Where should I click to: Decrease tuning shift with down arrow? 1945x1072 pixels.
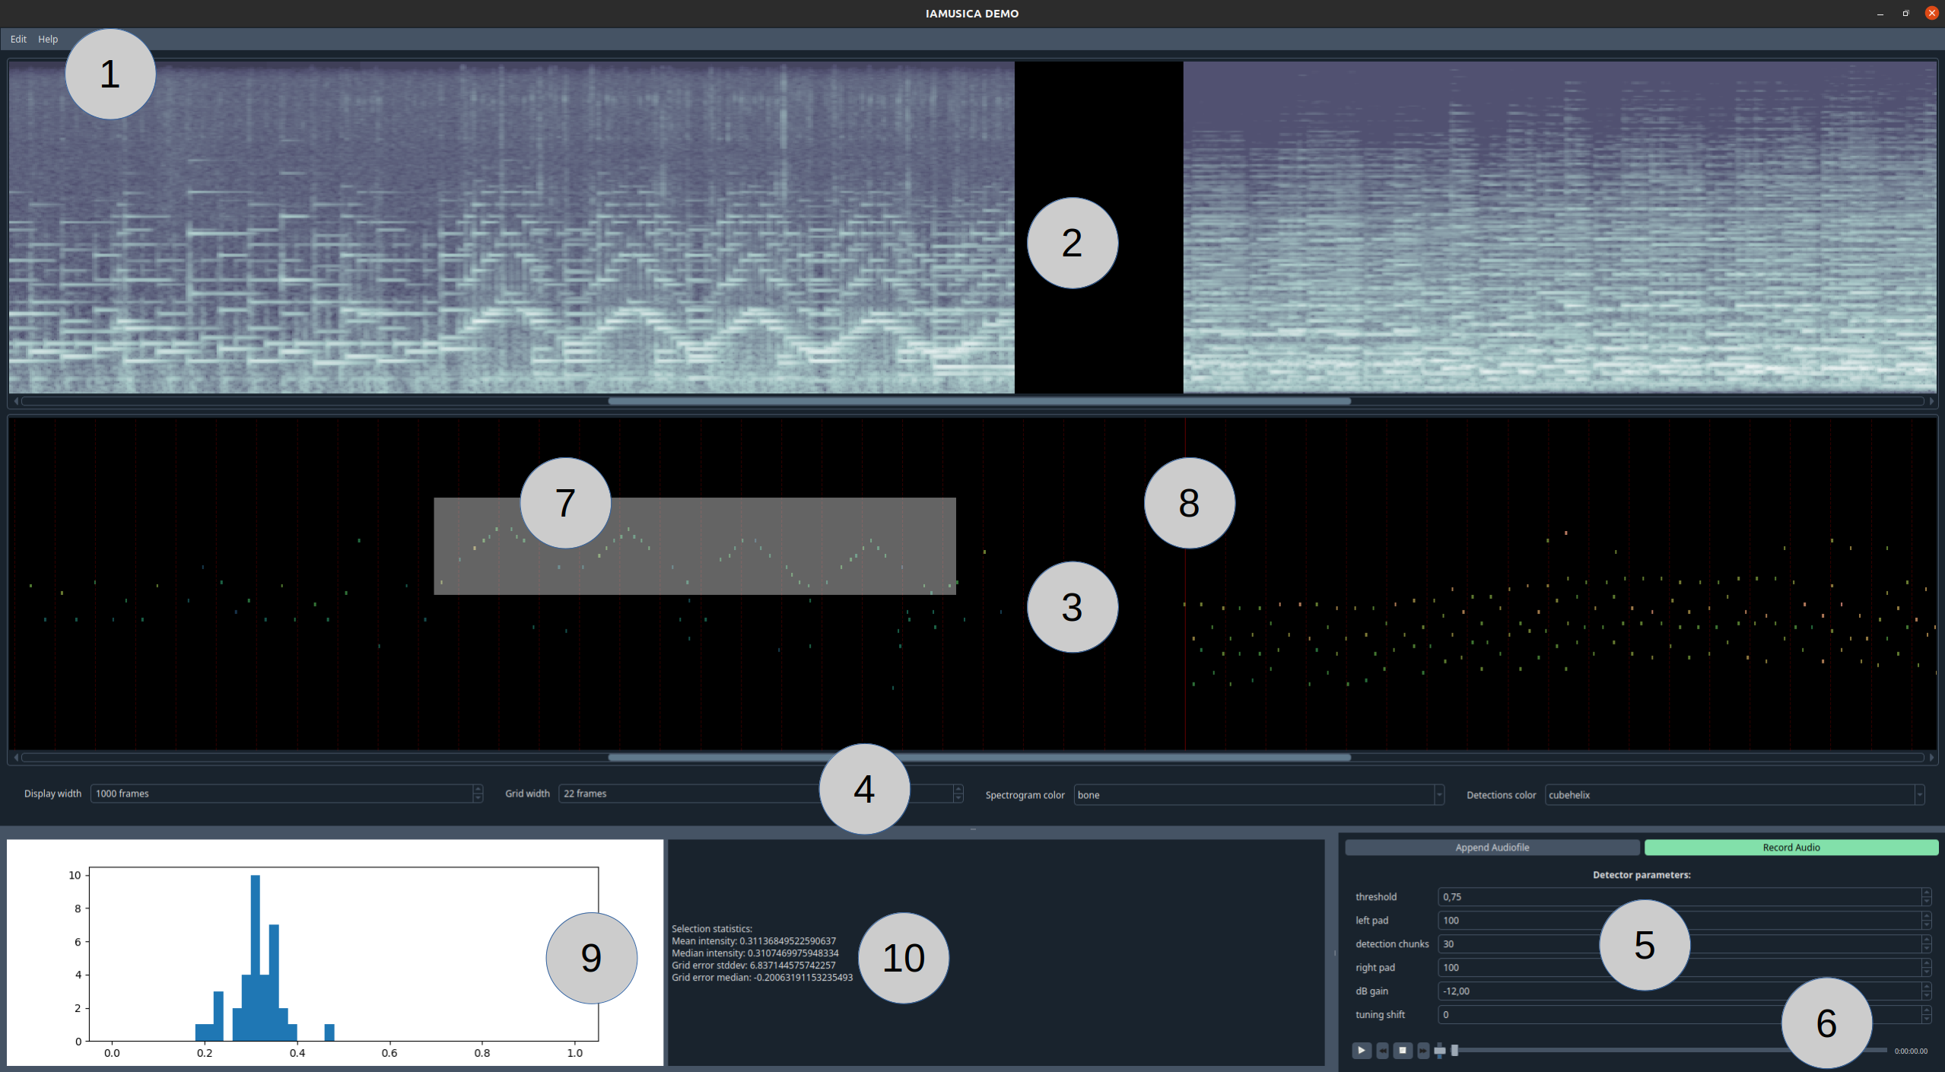(x=1926, y=1019)
